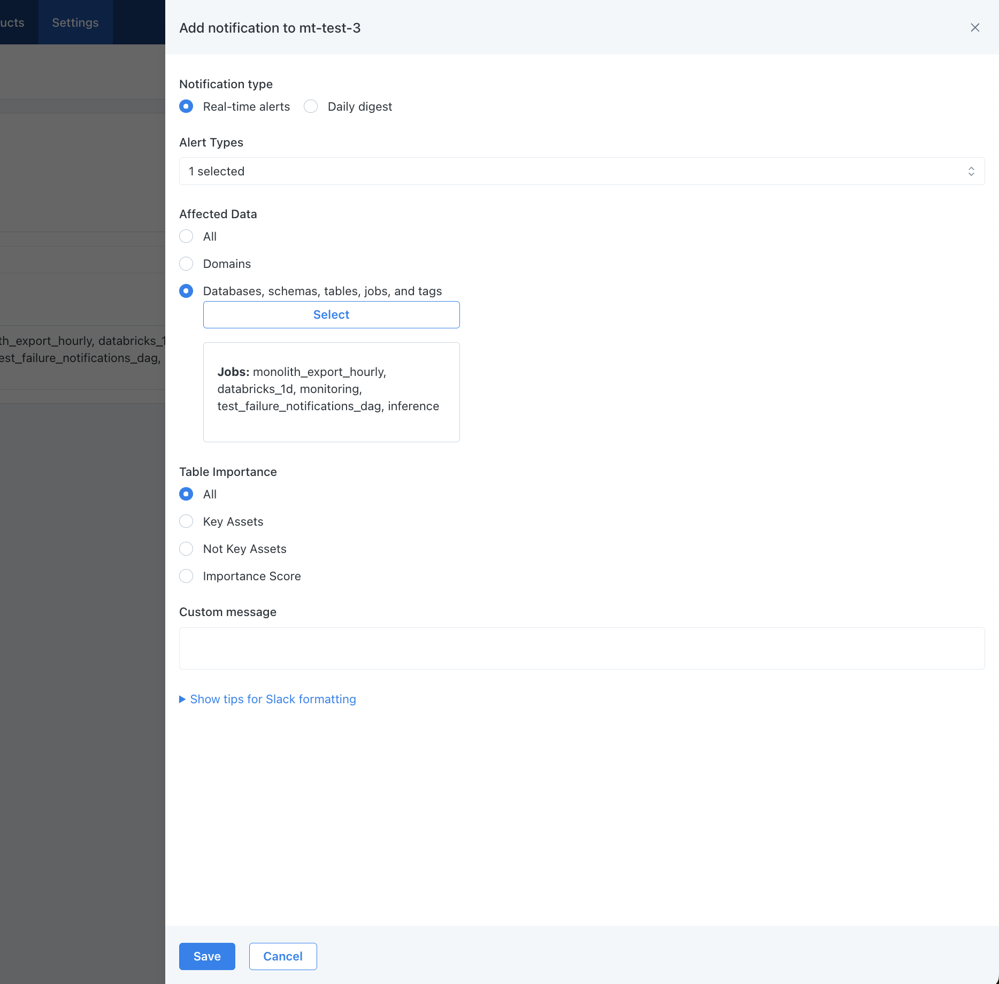Click the Alert Types chevron arrows

[x=971, y=171]
